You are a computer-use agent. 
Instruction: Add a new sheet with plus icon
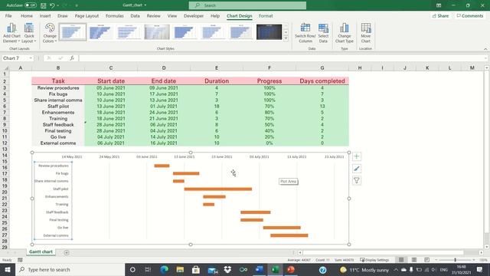point(67,252)
